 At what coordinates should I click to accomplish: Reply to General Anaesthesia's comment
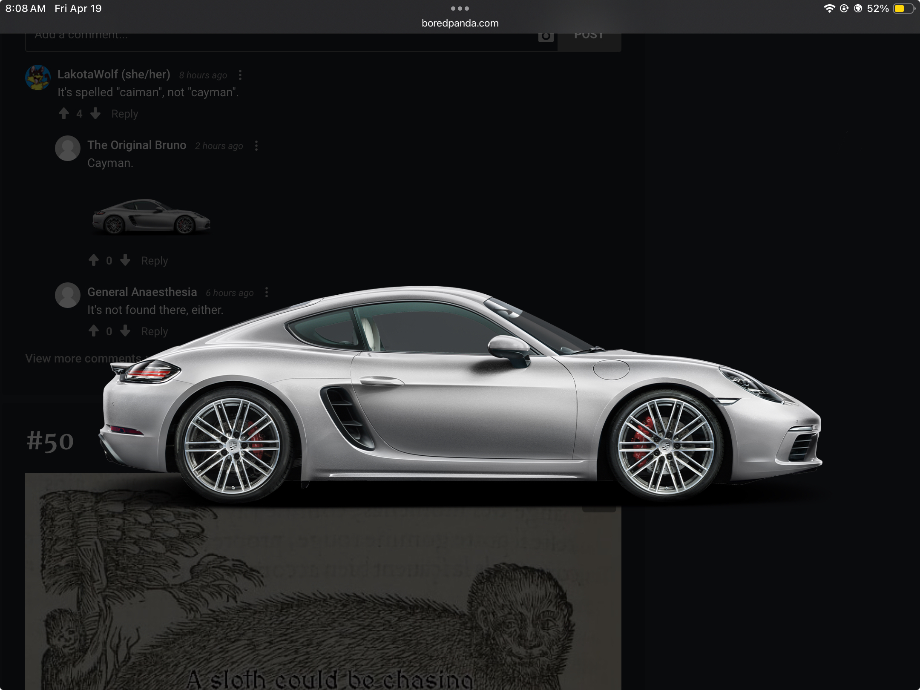pos(155,331)
